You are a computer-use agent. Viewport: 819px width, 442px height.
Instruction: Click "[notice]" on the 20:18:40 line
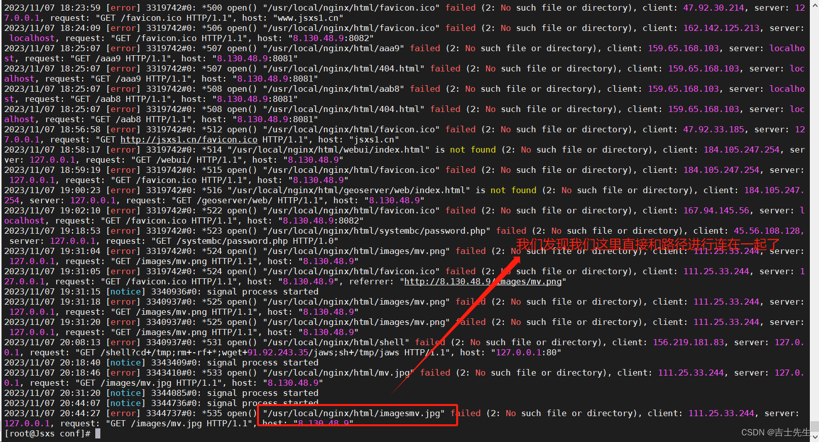[126, 362]
